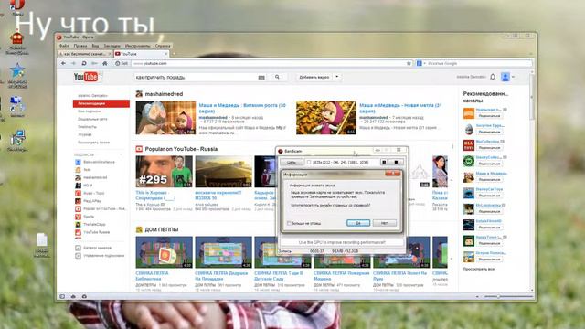Open the robot icon on the desktop
This screenshot has width=585, height=329.
17,38
